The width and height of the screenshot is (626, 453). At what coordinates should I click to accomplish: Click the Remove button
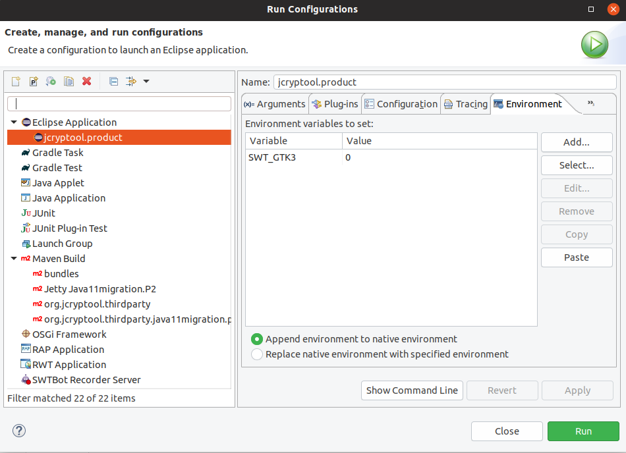coord(577,211)
